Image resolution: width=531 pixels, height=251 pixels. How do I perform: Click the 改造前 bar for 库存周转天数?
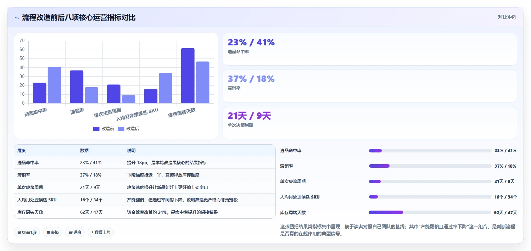(188, 76)
